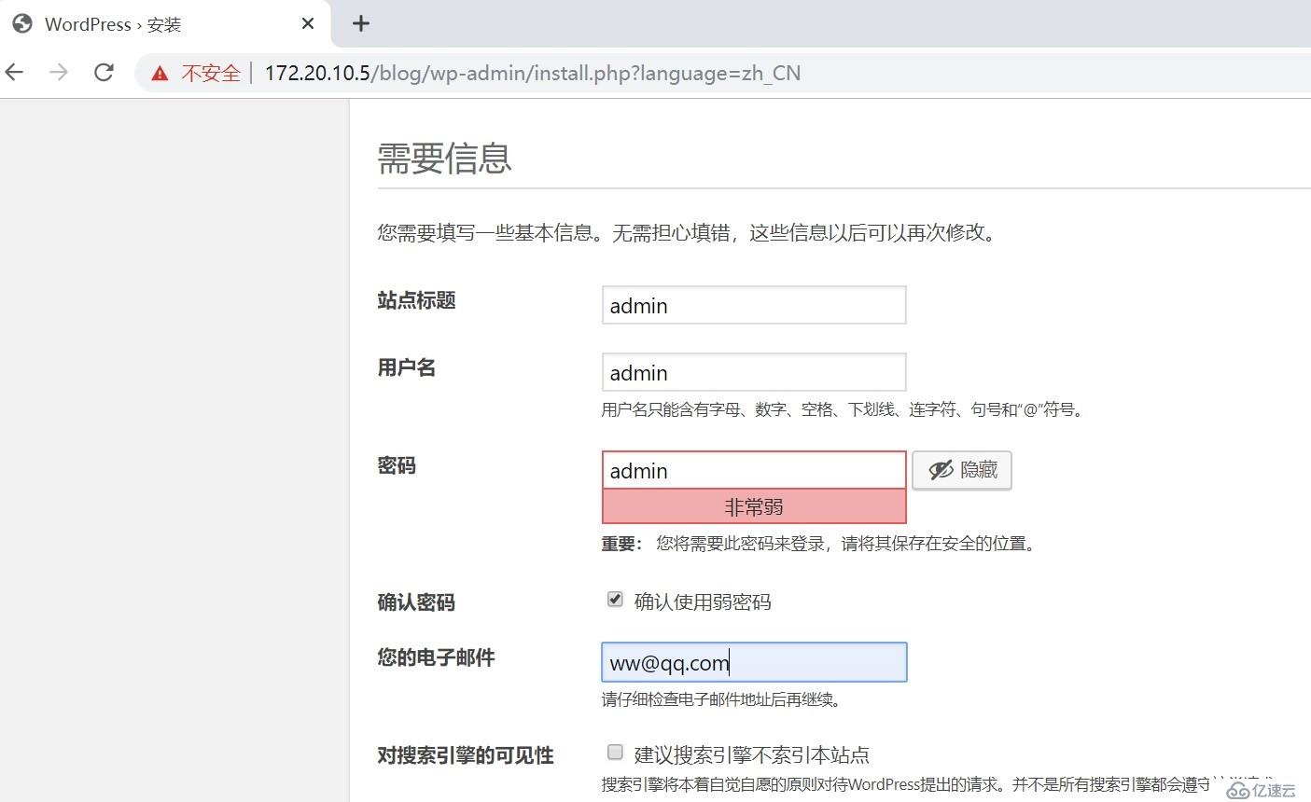The height and width of the screenshot is (802, 1311).
Task: Click the 用户名 label
Action: pyautogui.click(x=407, y=367)
